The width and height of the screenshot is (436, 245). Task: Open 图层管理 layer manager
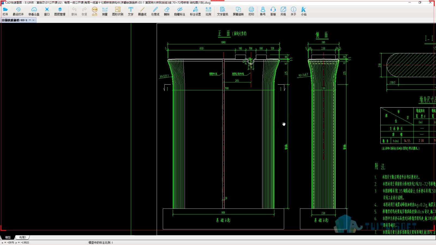click(x=60, y=11)
